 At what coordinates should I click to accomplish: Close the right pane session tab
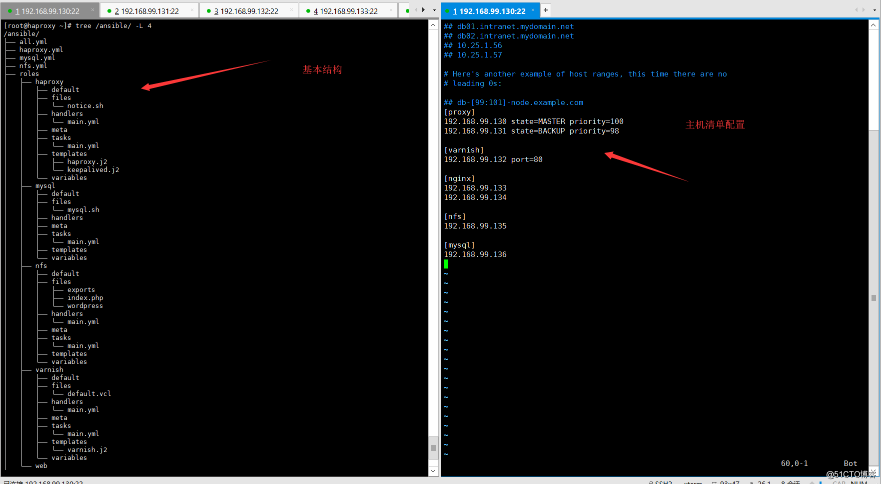533,9
